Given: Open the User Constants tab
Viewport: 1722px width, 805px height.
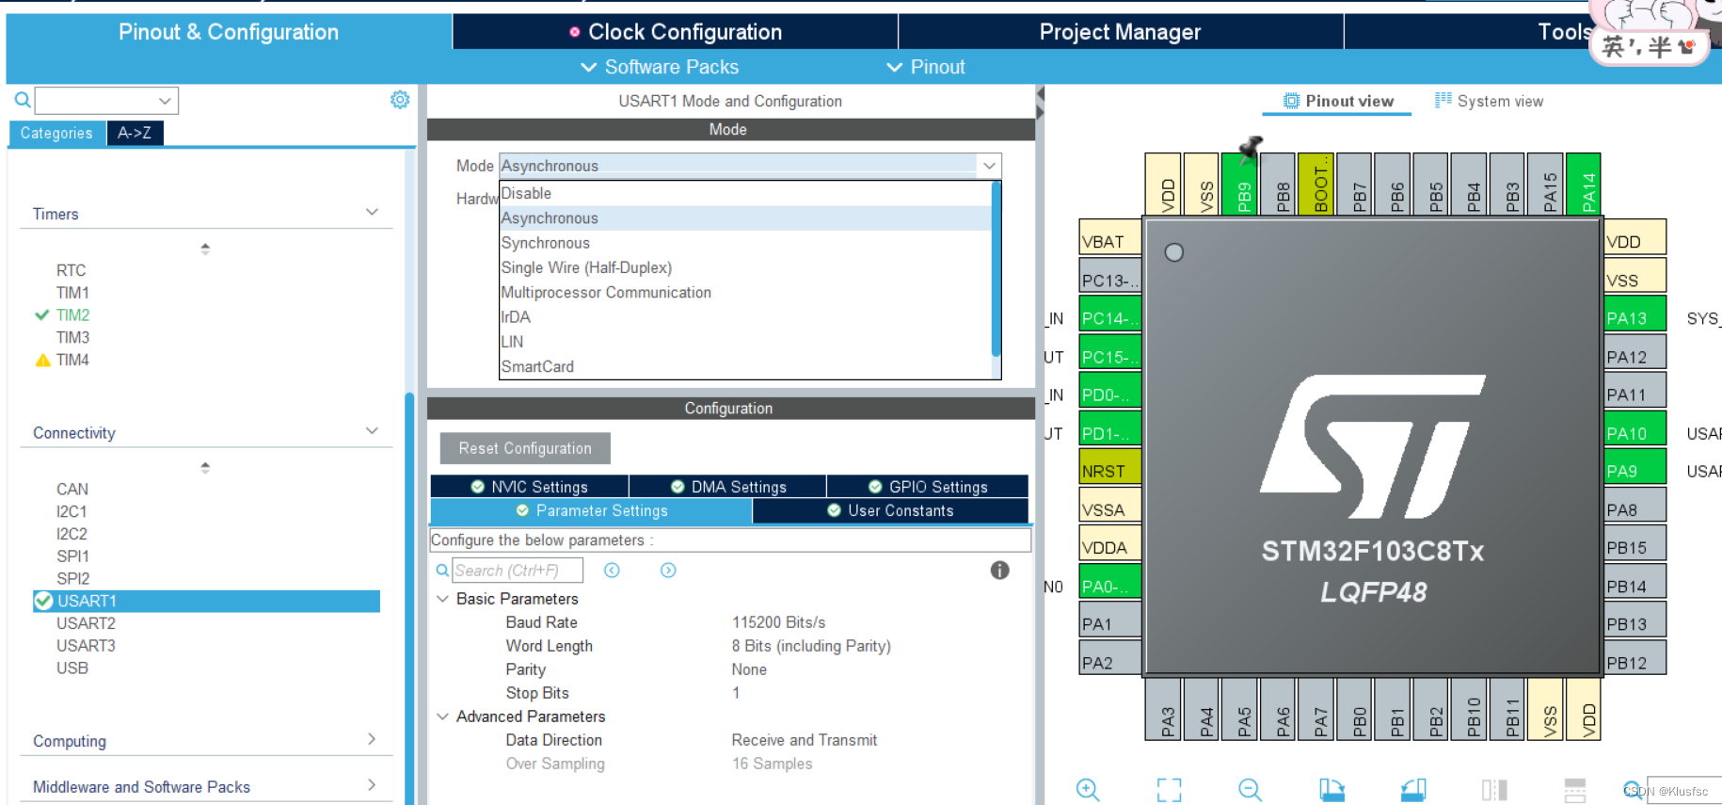Looking at the screenshot, I should coord(890,510).
